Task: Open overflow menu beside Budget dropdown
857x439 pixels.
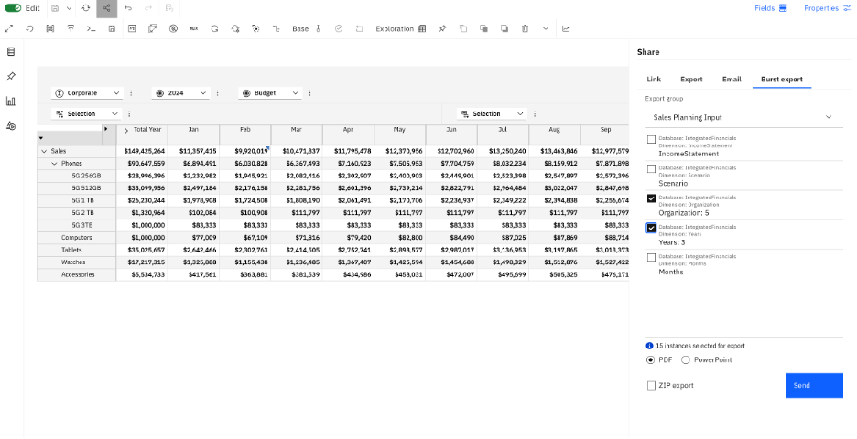Action: tap(309, 93)
